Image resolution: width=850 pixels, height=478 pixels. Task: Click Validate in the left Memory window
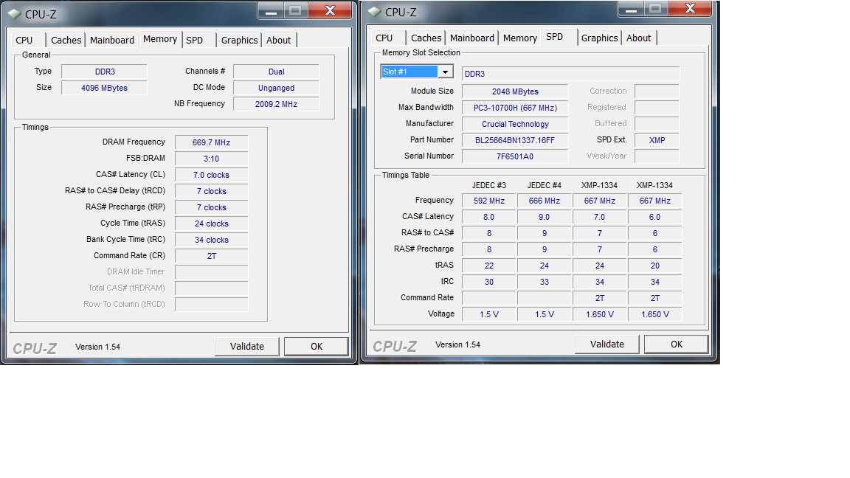tap(246, 346)
